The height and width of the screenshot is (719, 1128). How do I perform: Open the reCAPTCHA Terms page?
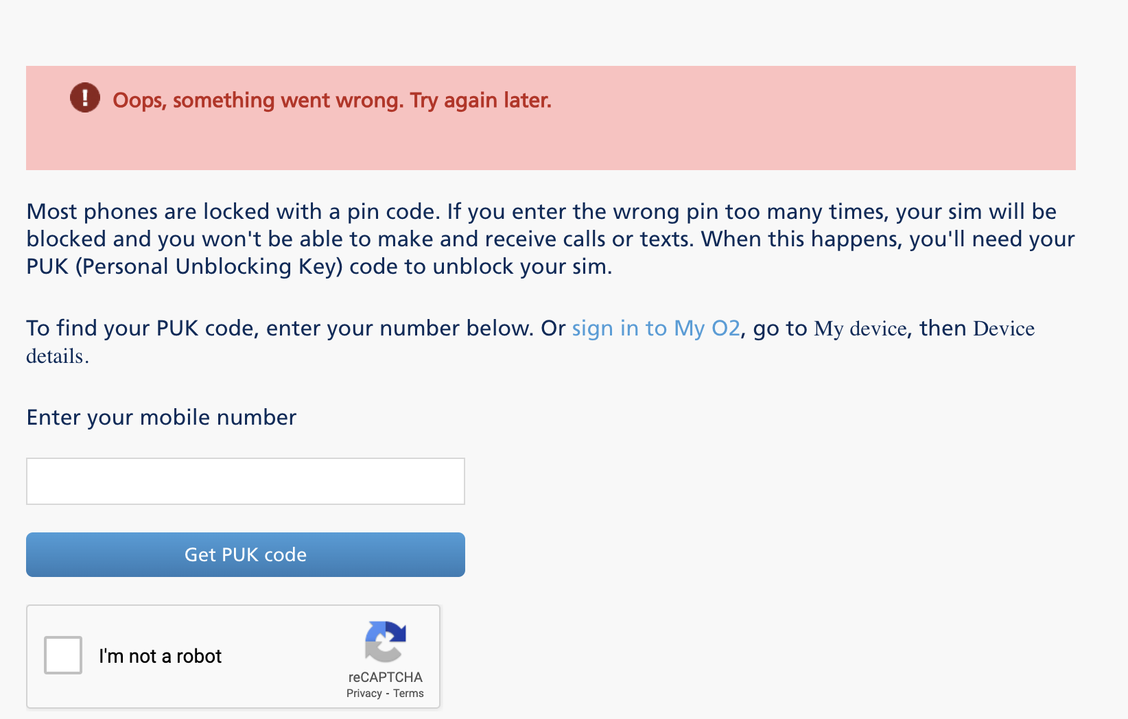408,693
